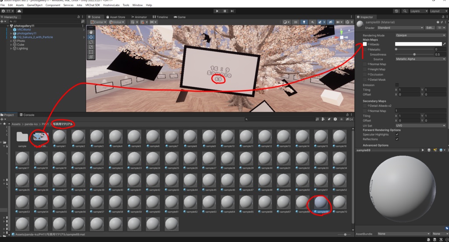449x242 pixels.
Task: Click the Step frame button
Action: [232, 11]
